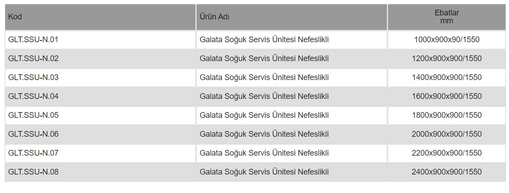Viewport: 509px width, 193px height.
Task: Select product code GLT.SSU-N.02
Action: coord(33,58)
